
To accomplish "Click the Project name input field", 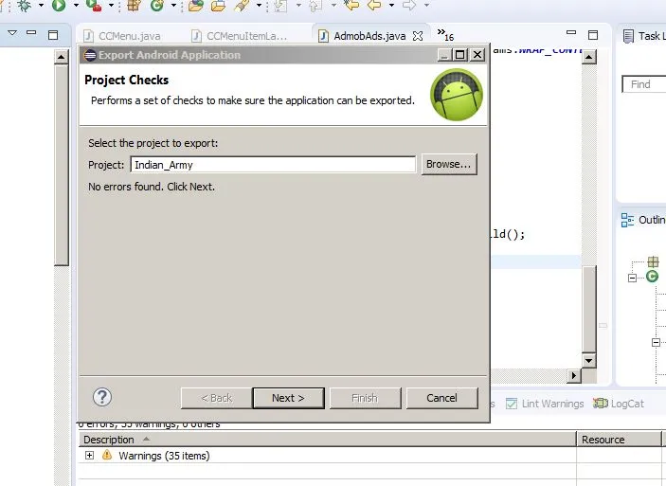I will click(x=273, y=165).
